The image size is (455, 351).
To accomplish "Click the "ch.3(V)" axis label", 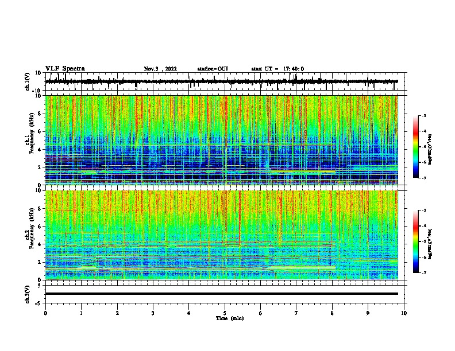I will (x=28, y=294).
